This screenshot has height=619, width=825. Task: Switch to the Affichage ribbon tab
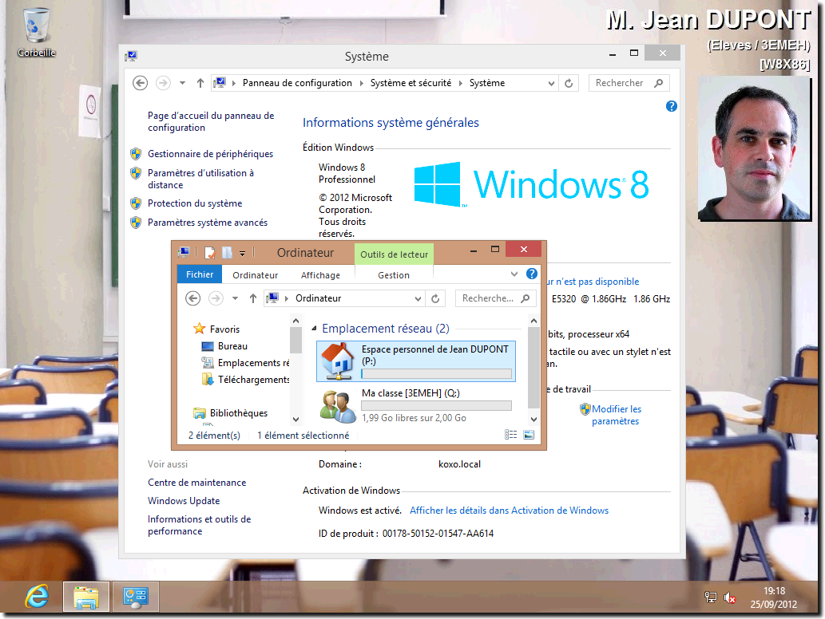320,275
